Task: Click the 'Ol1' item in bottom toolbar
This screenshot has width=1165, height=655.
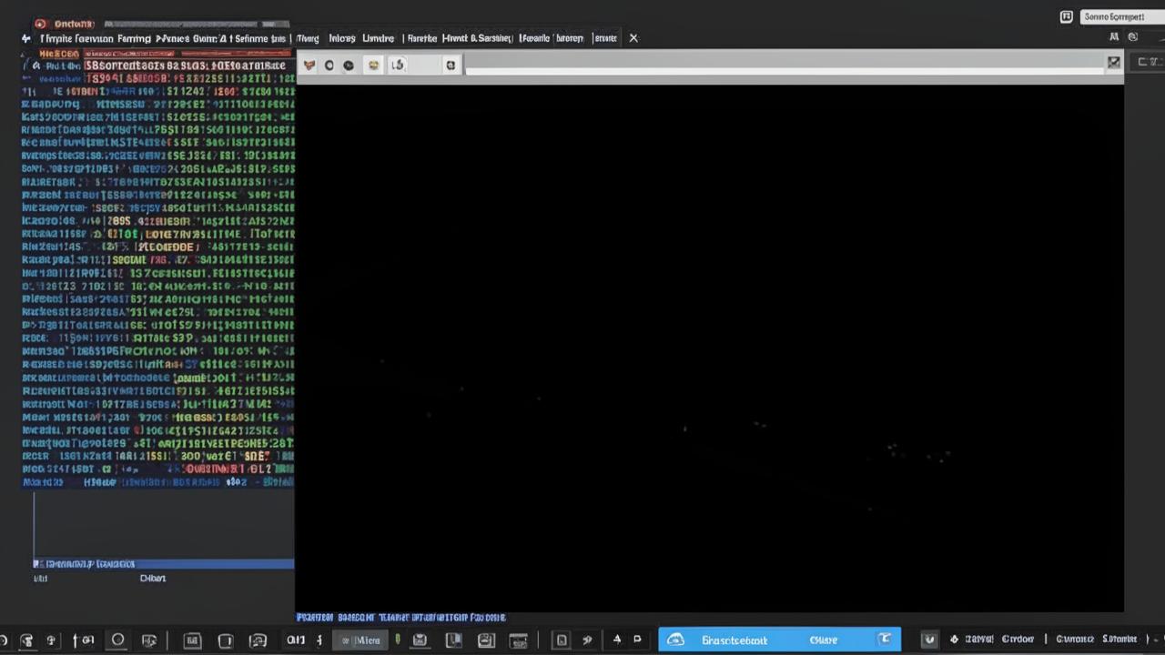Action: click(x=296, y=640)
